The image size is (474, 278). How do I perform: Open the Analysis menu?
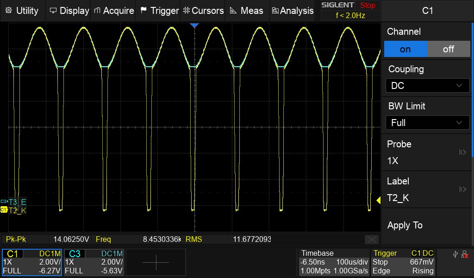[x=293, y=11]
